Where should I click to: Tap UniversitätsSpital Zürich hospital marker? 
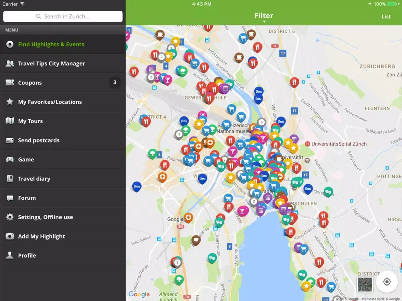pyautogui.click(x=308, y=144)
